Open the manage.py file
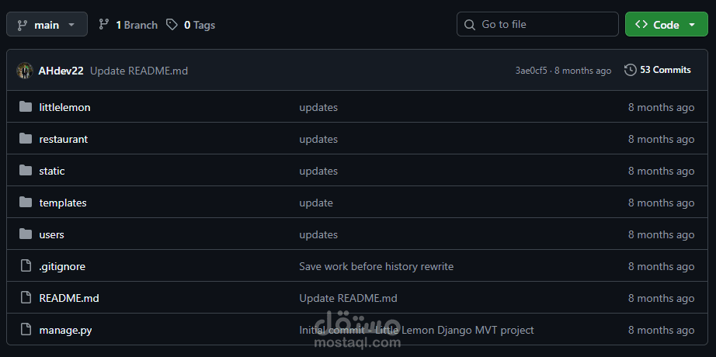The width and height of the screenshot is (716, 357). tap(65, 330)
